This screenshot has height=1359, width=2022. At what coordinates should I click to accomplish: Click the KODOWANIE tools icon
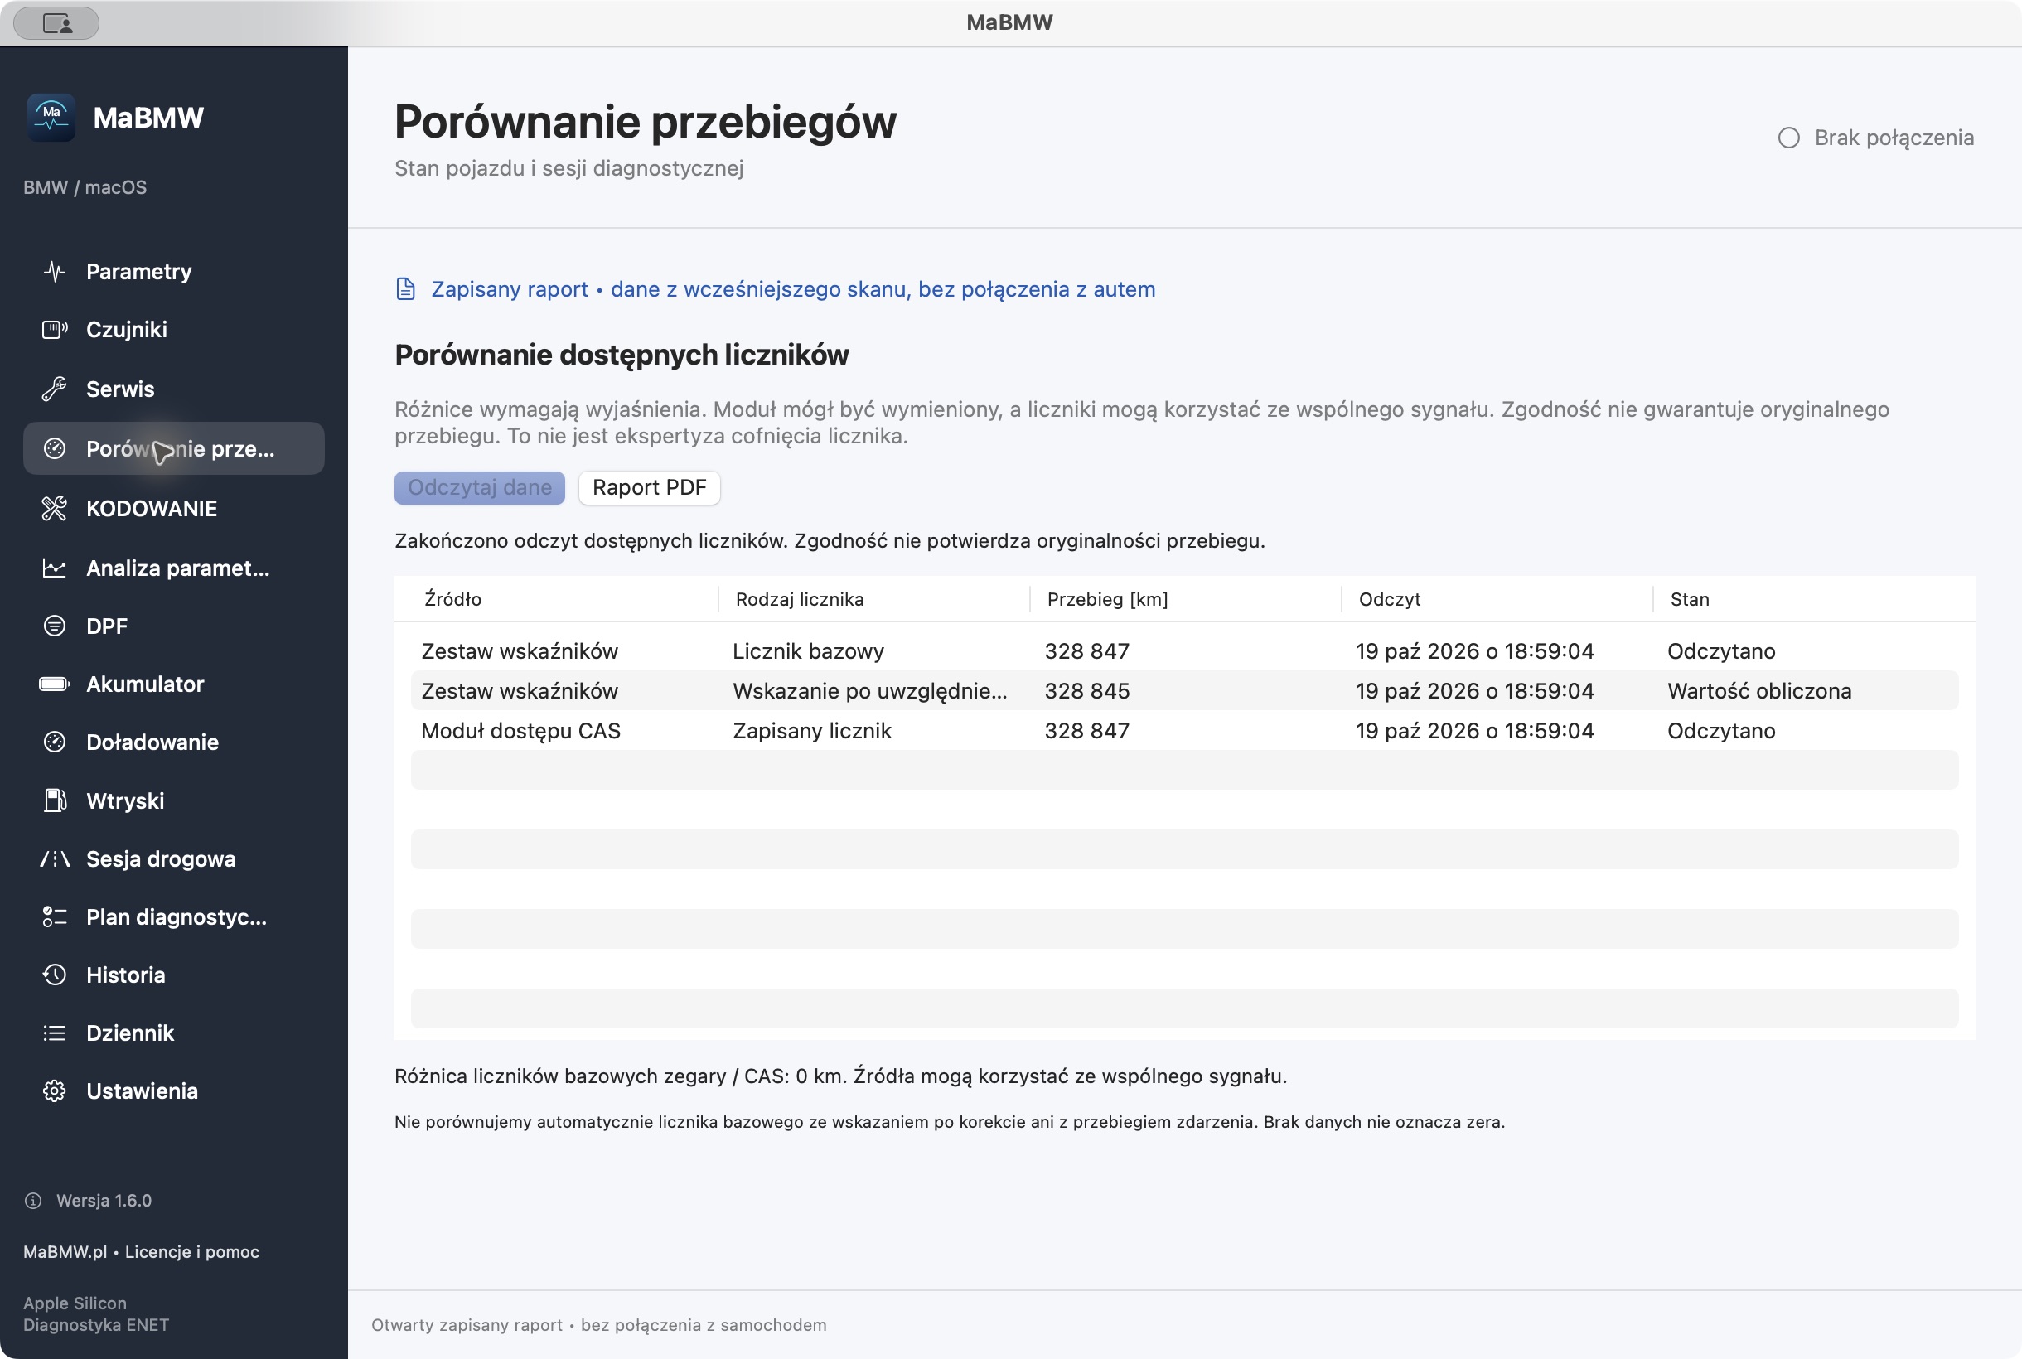55,508
